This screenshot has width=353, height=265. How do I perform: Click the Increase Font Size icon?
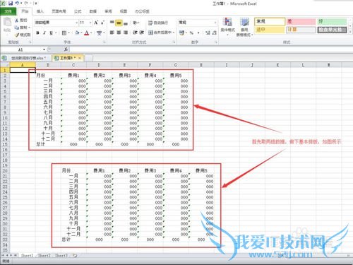pos(96,23)
